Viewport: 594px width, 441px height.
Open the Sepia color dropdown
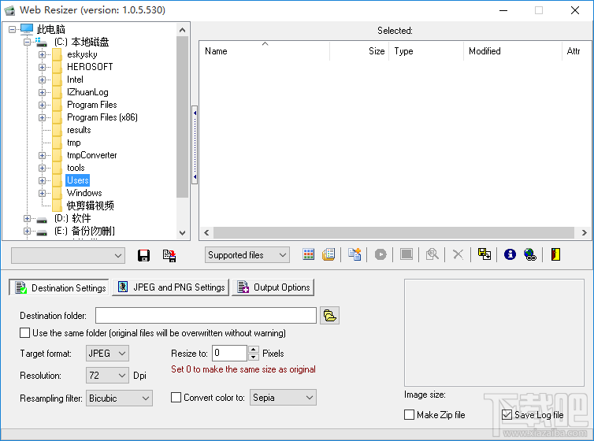tap(283, 398)
